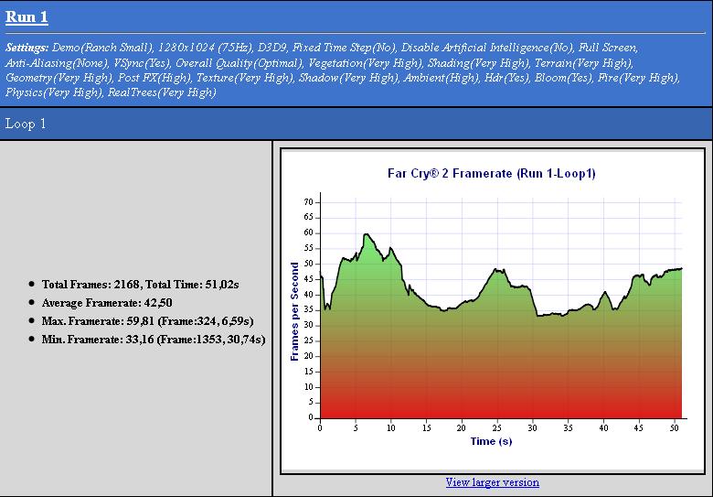Click 'Demo(Ranch Small)' in the settings
Viewport: 713px width, 497px height.
click(102, 48)
